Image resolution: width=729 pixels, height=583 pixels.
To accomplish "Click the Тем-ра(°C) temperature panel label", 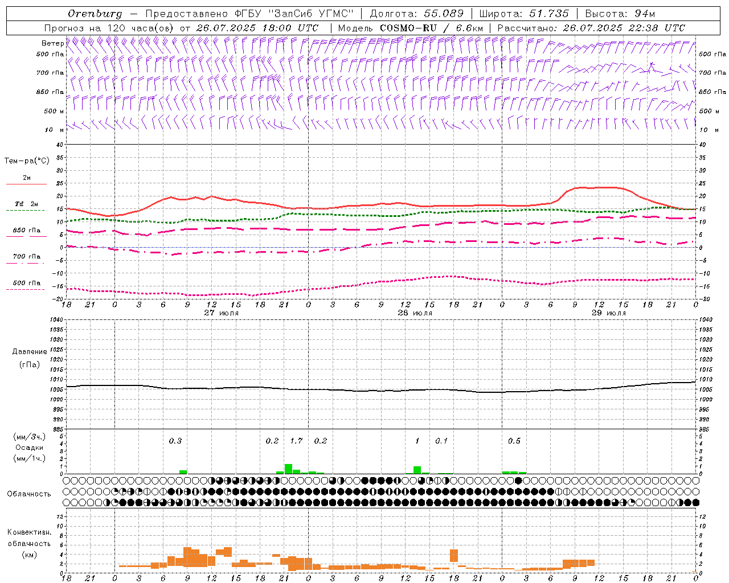I will point(27,161).
